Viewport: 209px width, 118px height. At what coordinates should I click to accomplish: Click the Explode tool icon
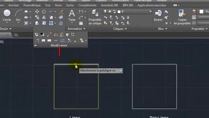61,17
